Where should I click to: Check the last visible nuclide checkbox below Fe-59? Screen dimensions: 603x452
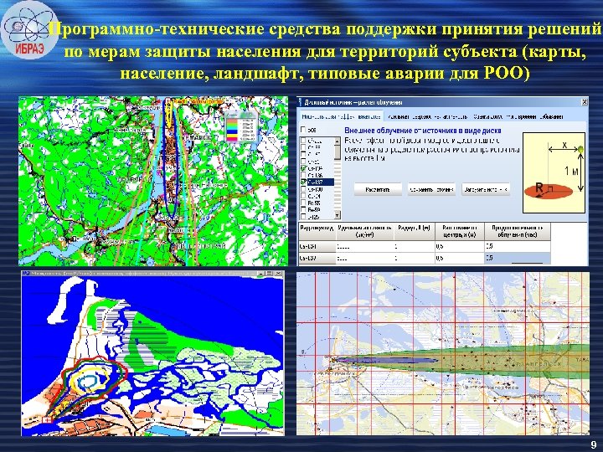tap(303, 217)
